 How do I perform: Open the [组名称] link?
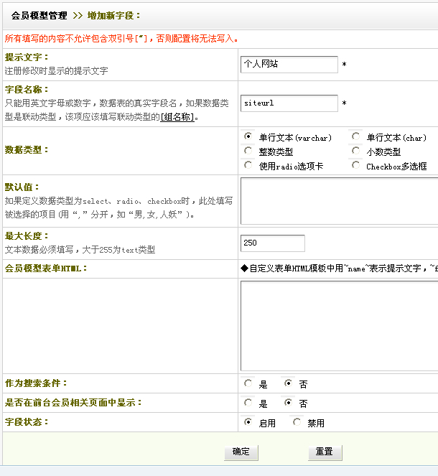coord(176,117)
